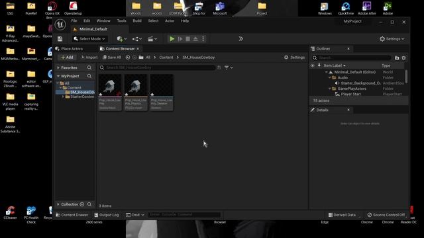Click the Outliner create folder icon
The height and width of the screenshot is (238, 424).
[x=397, y=58]
